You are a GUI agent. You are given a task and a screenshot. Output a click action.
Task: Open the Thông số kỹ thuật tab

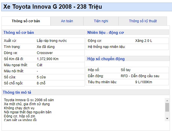143,21
